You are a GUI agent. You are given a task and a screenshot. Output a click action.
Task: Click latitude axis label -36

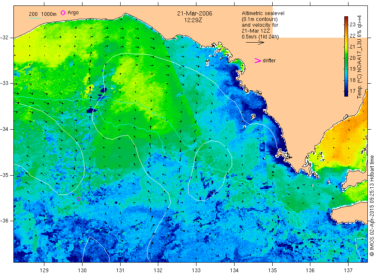(x=5, y=220)
